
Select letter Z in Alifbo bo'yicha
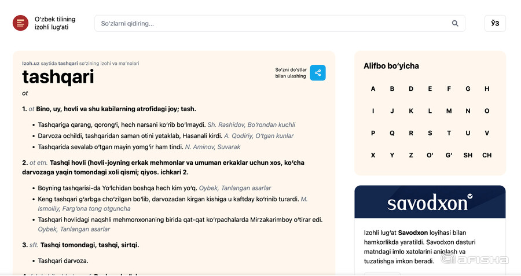pos(411,155)
